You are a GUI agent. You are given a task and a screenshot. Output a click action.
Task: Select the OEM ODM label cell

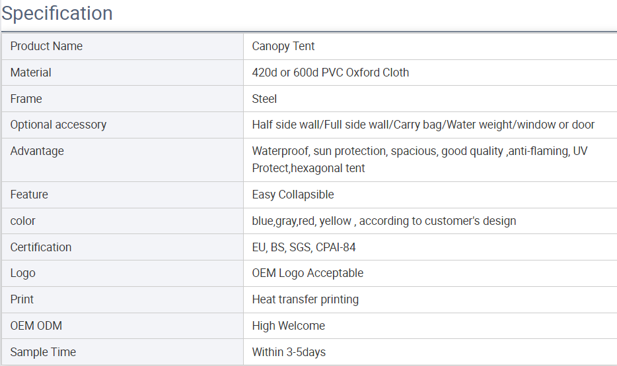[x=123, y=326]
